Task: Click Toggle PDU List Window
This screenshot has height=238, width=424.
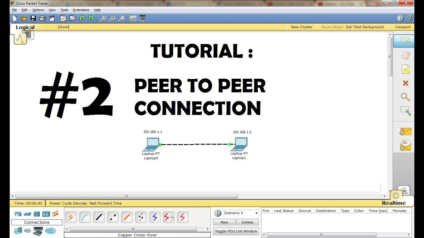Action: 236,231
